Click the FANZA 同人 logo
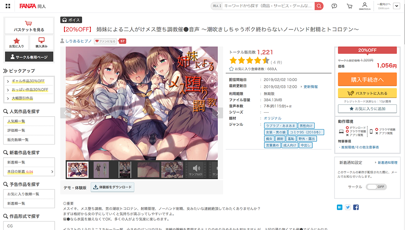 pos(32,6)
